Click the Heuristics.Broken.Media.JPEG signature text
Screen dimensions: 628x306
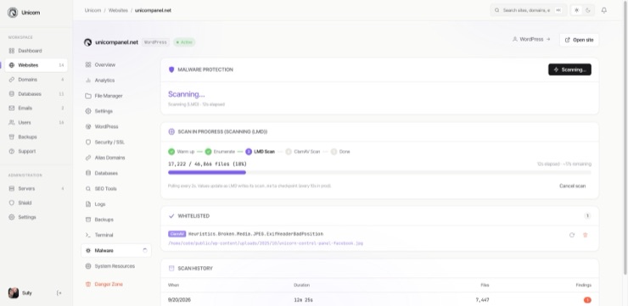click(x=255, y=234)
